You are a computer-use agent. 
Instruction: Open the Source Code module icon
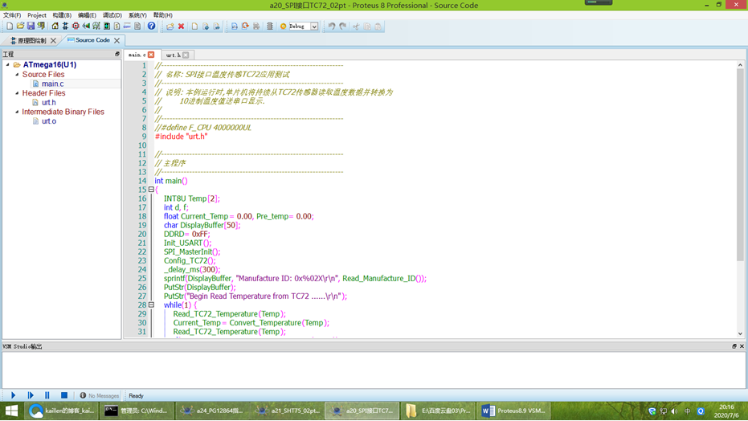point(127,27)
